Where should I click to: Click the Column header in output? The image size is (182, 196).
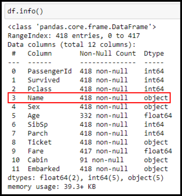click(x=40, y=53)
